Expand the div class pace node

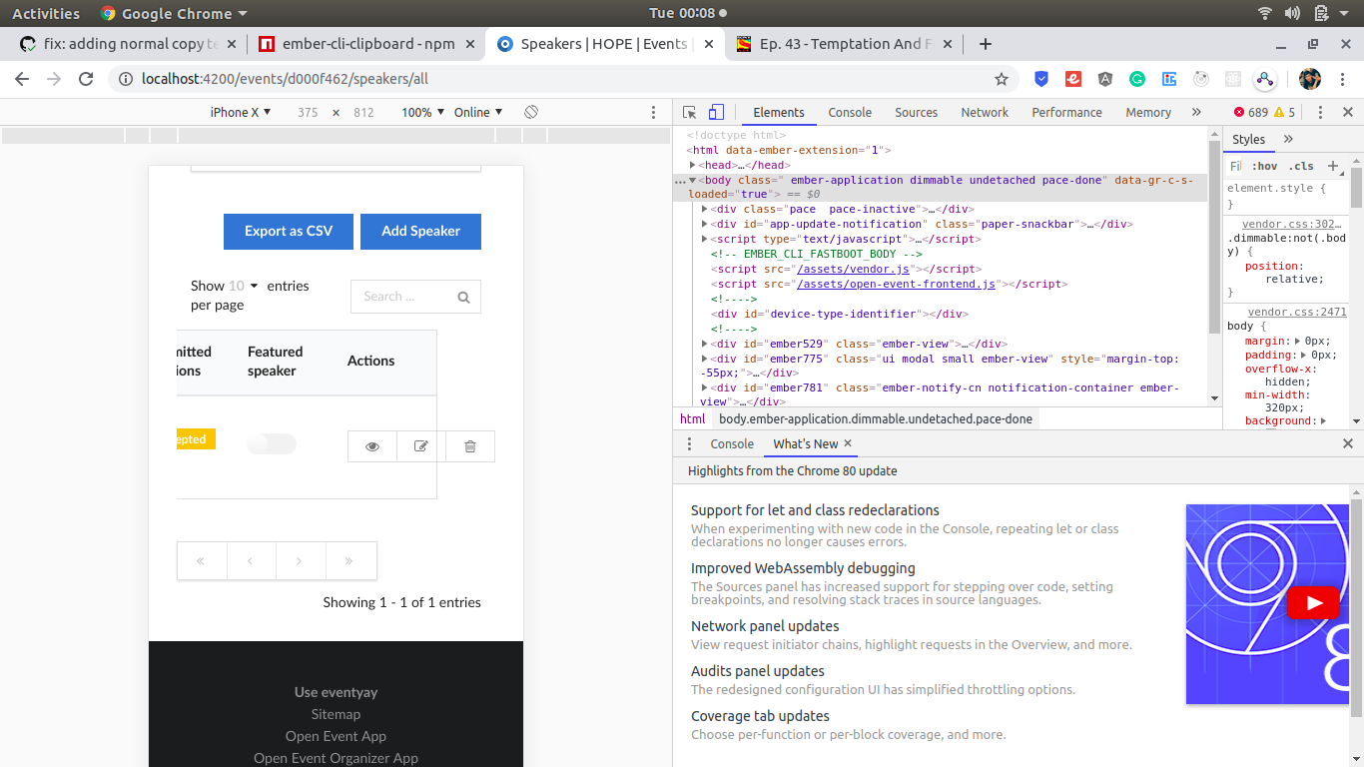[705, 209]
